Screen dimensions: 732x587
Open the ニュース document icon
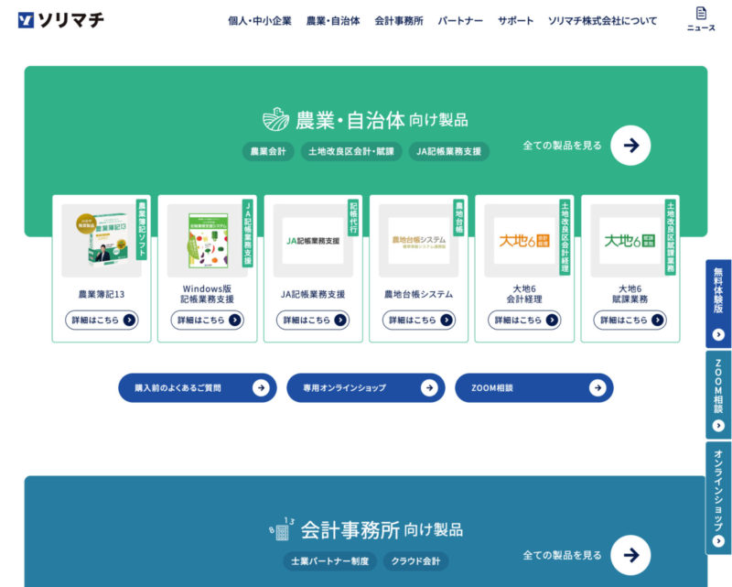pos(701,13)
